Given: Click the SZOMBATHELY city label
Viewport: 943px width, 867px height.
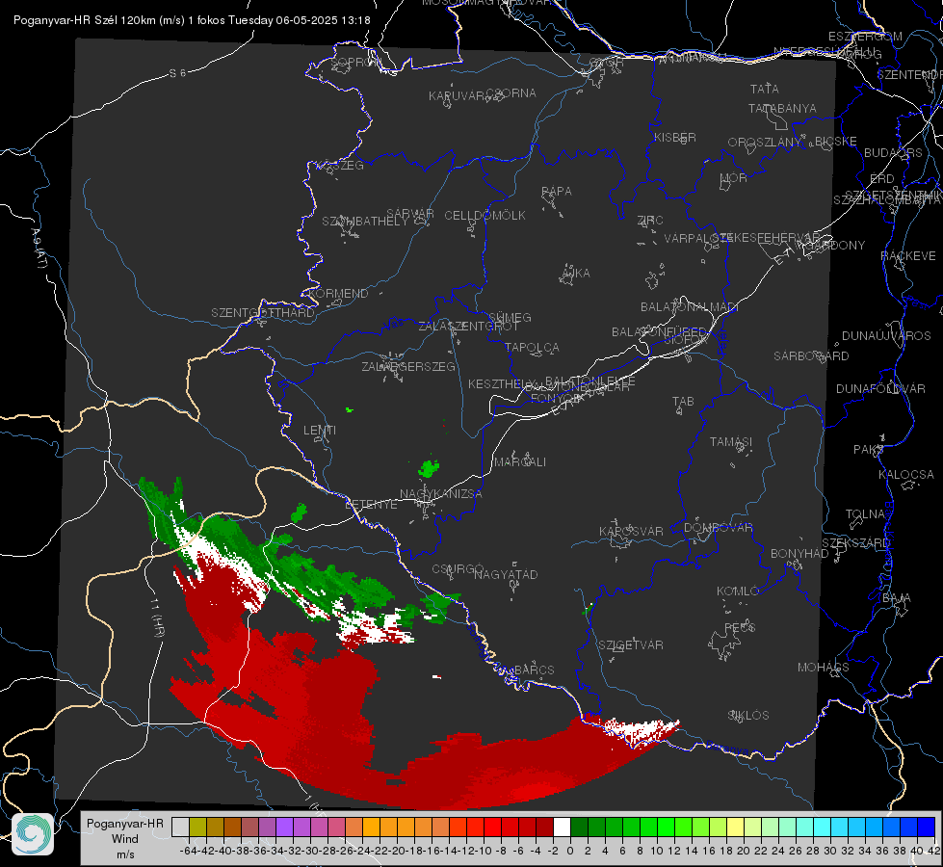Looking at the screenshot, I should point(365,222).
